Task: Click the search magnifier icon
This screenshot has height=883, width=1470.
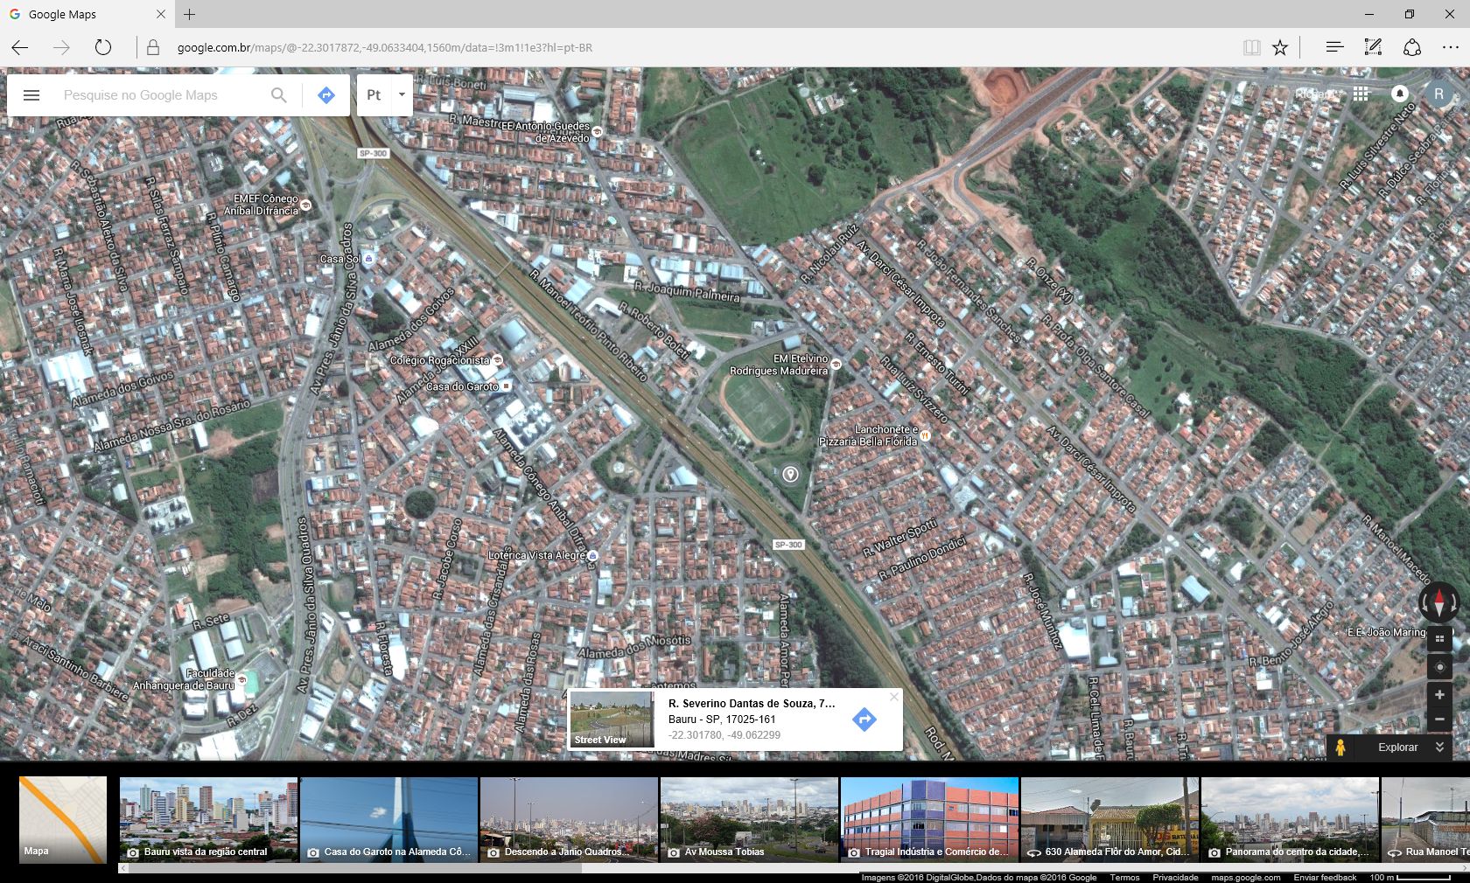Action: tap(278, 95)
